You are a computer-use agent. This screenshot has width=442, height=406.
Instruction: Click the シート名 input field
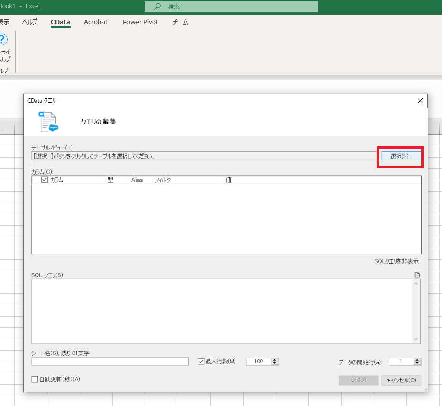coord(110,362)
